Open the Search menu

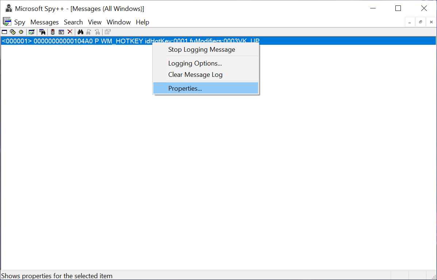(73, 22)
